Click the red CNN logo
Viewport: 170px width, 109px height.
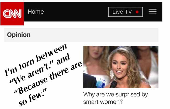12,14
